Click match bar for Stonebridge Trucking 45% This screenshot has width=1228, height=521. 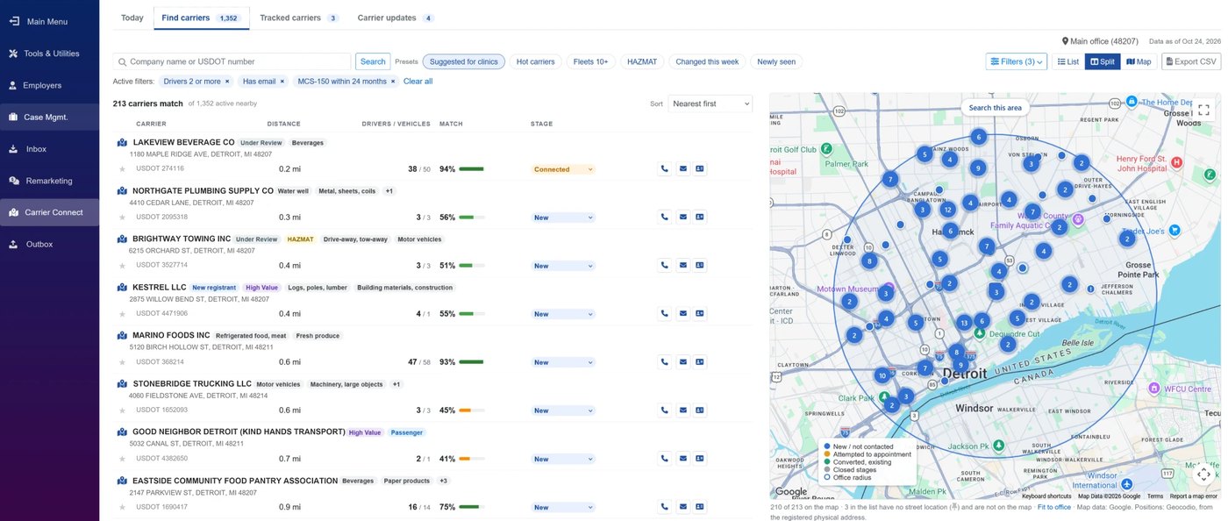471,410
